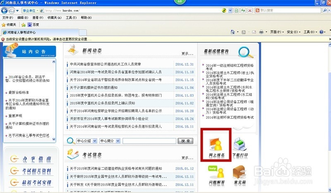Open 最新合格标准 announcement

[x=19, y=93]
